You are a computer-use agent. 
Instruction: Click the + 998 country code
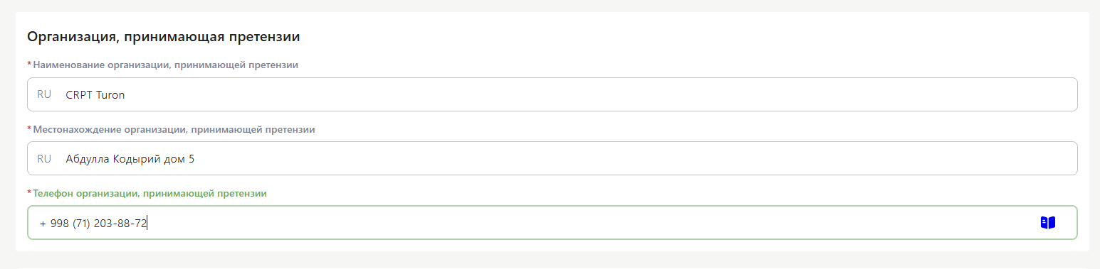point(54,224)
